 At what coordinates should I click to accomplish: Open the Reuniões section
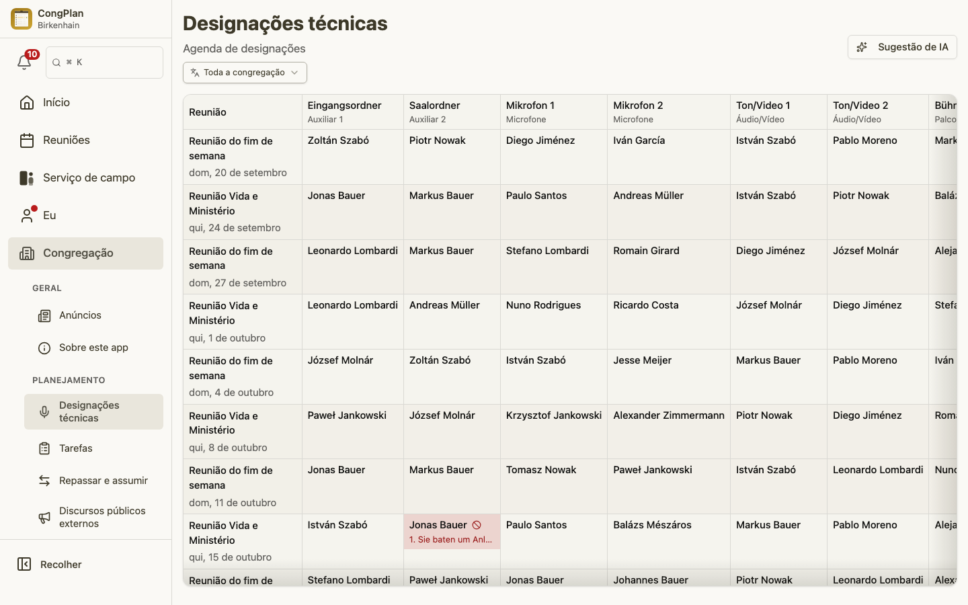pos(85,140)
